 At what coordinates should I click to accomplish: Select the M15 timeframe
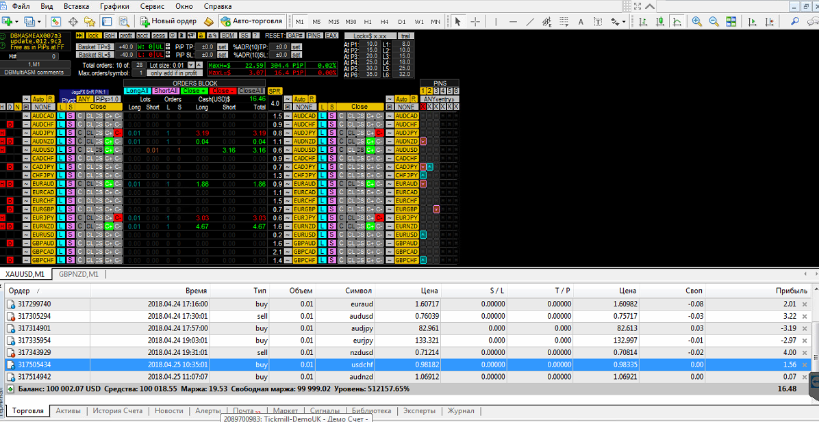click(x=333, y=22)
